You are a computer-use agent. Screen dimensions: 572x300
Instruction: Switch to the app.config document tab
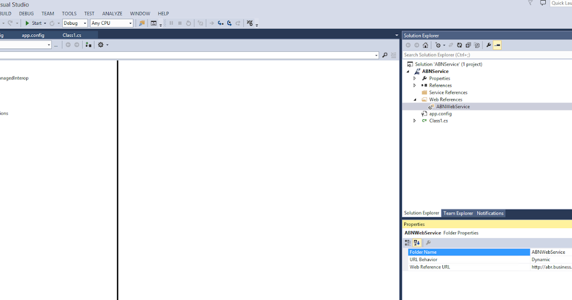[x=33, y=35]
